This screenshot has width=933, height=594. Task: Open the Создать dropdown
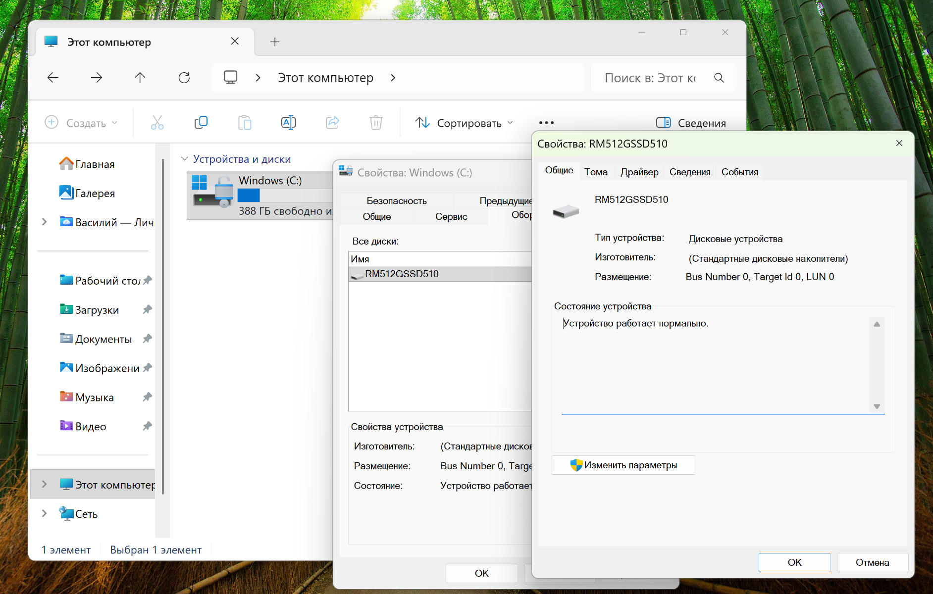[x=81, y=123]
